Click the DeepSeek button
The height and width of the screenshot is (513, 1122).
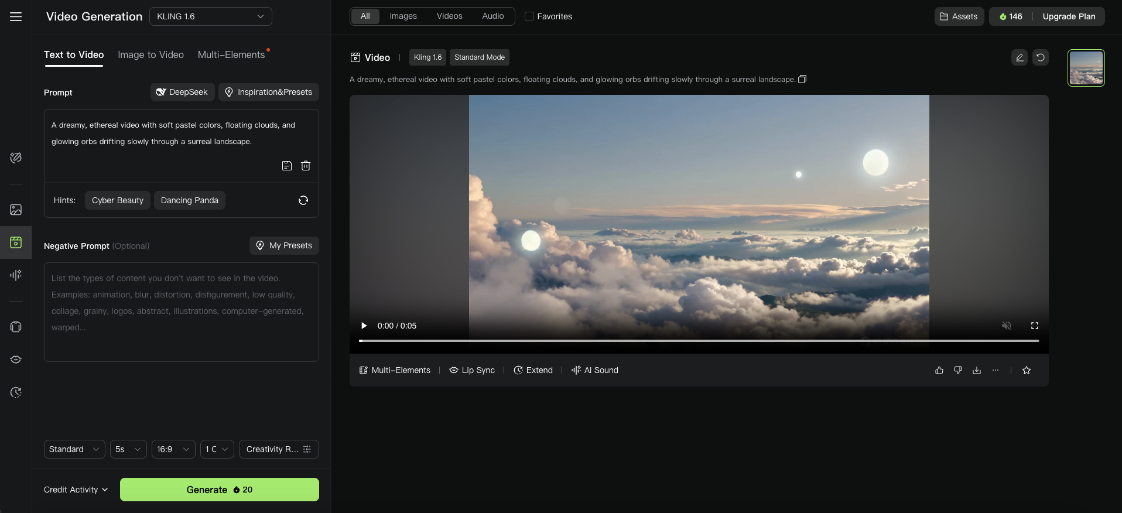tap(183, 92)
